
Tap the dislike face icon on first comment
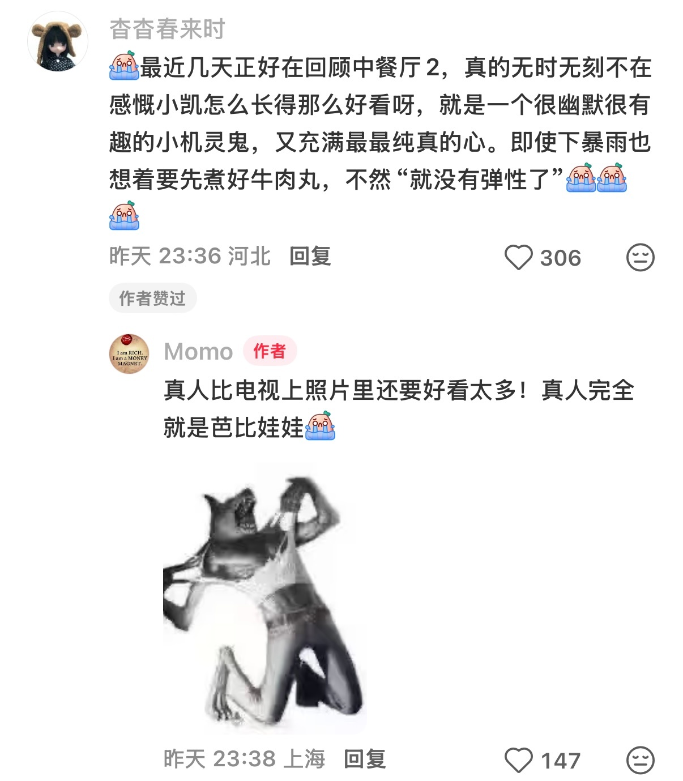coord(641,258)
